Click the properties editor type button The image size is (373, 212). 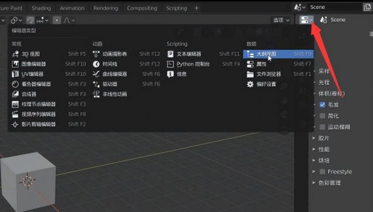click(x=306, y=20)
